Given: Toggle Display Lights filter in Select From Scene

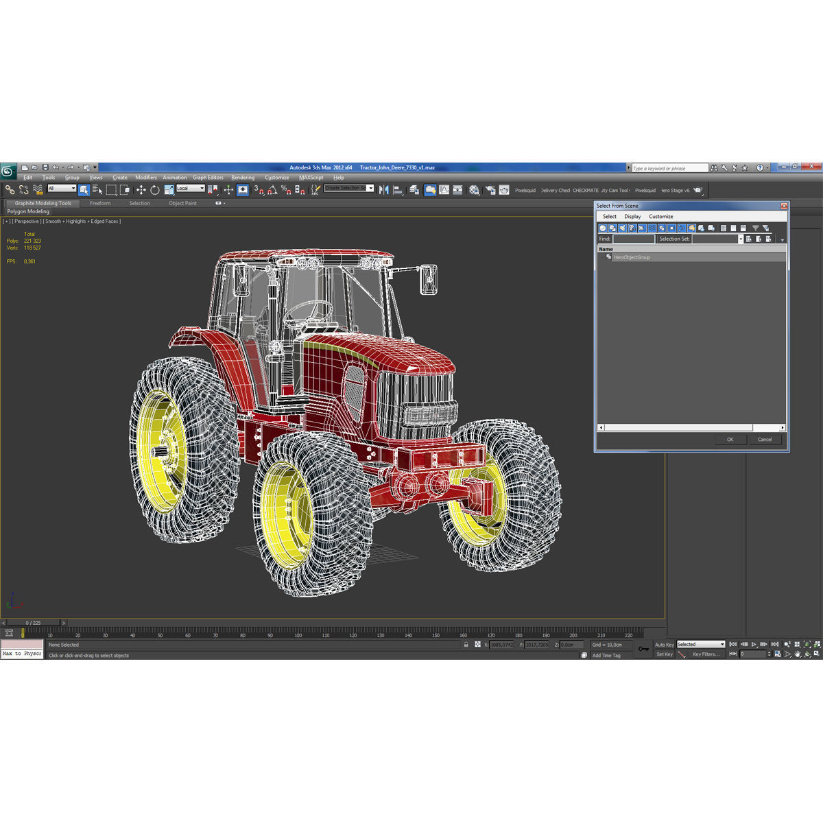Looking at the screenshot, I should (x=622, y=228).
